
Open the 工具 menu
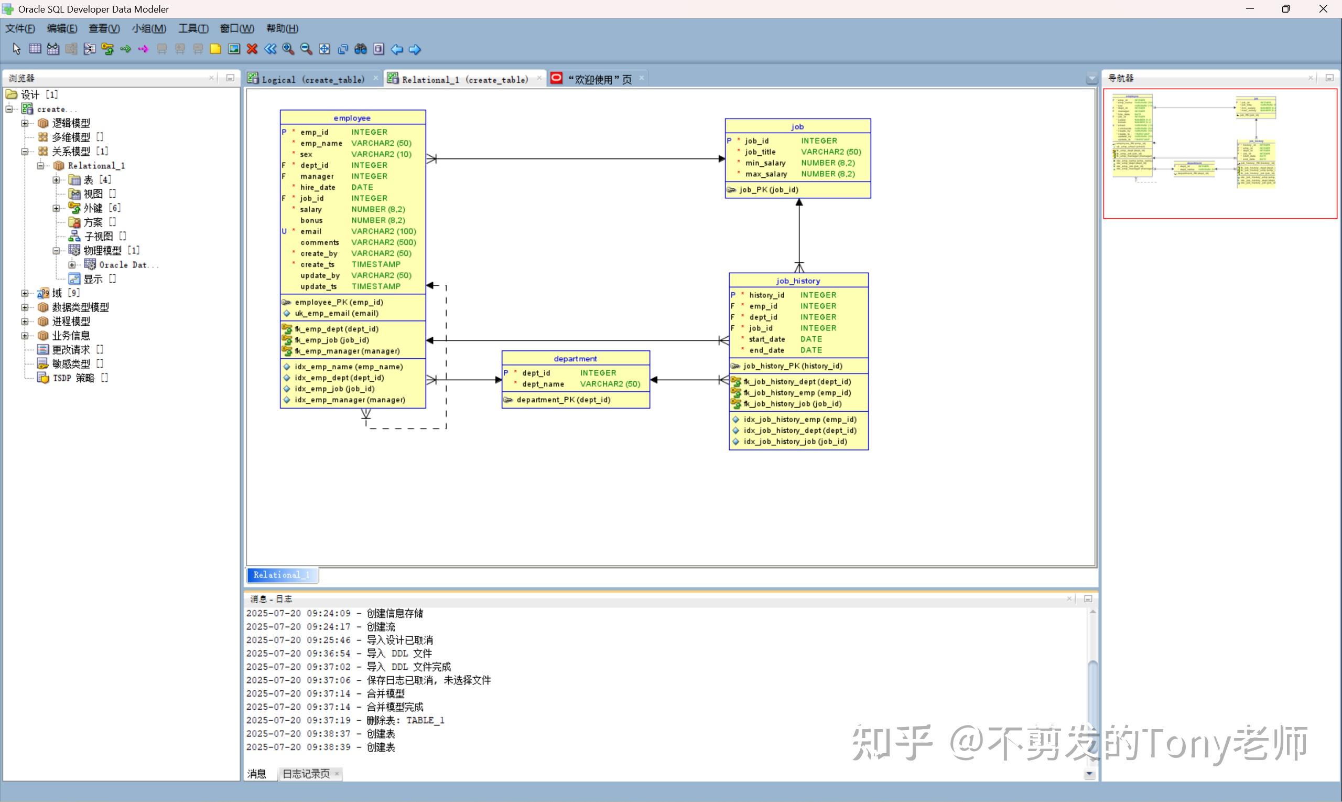[x=193, y=28]
